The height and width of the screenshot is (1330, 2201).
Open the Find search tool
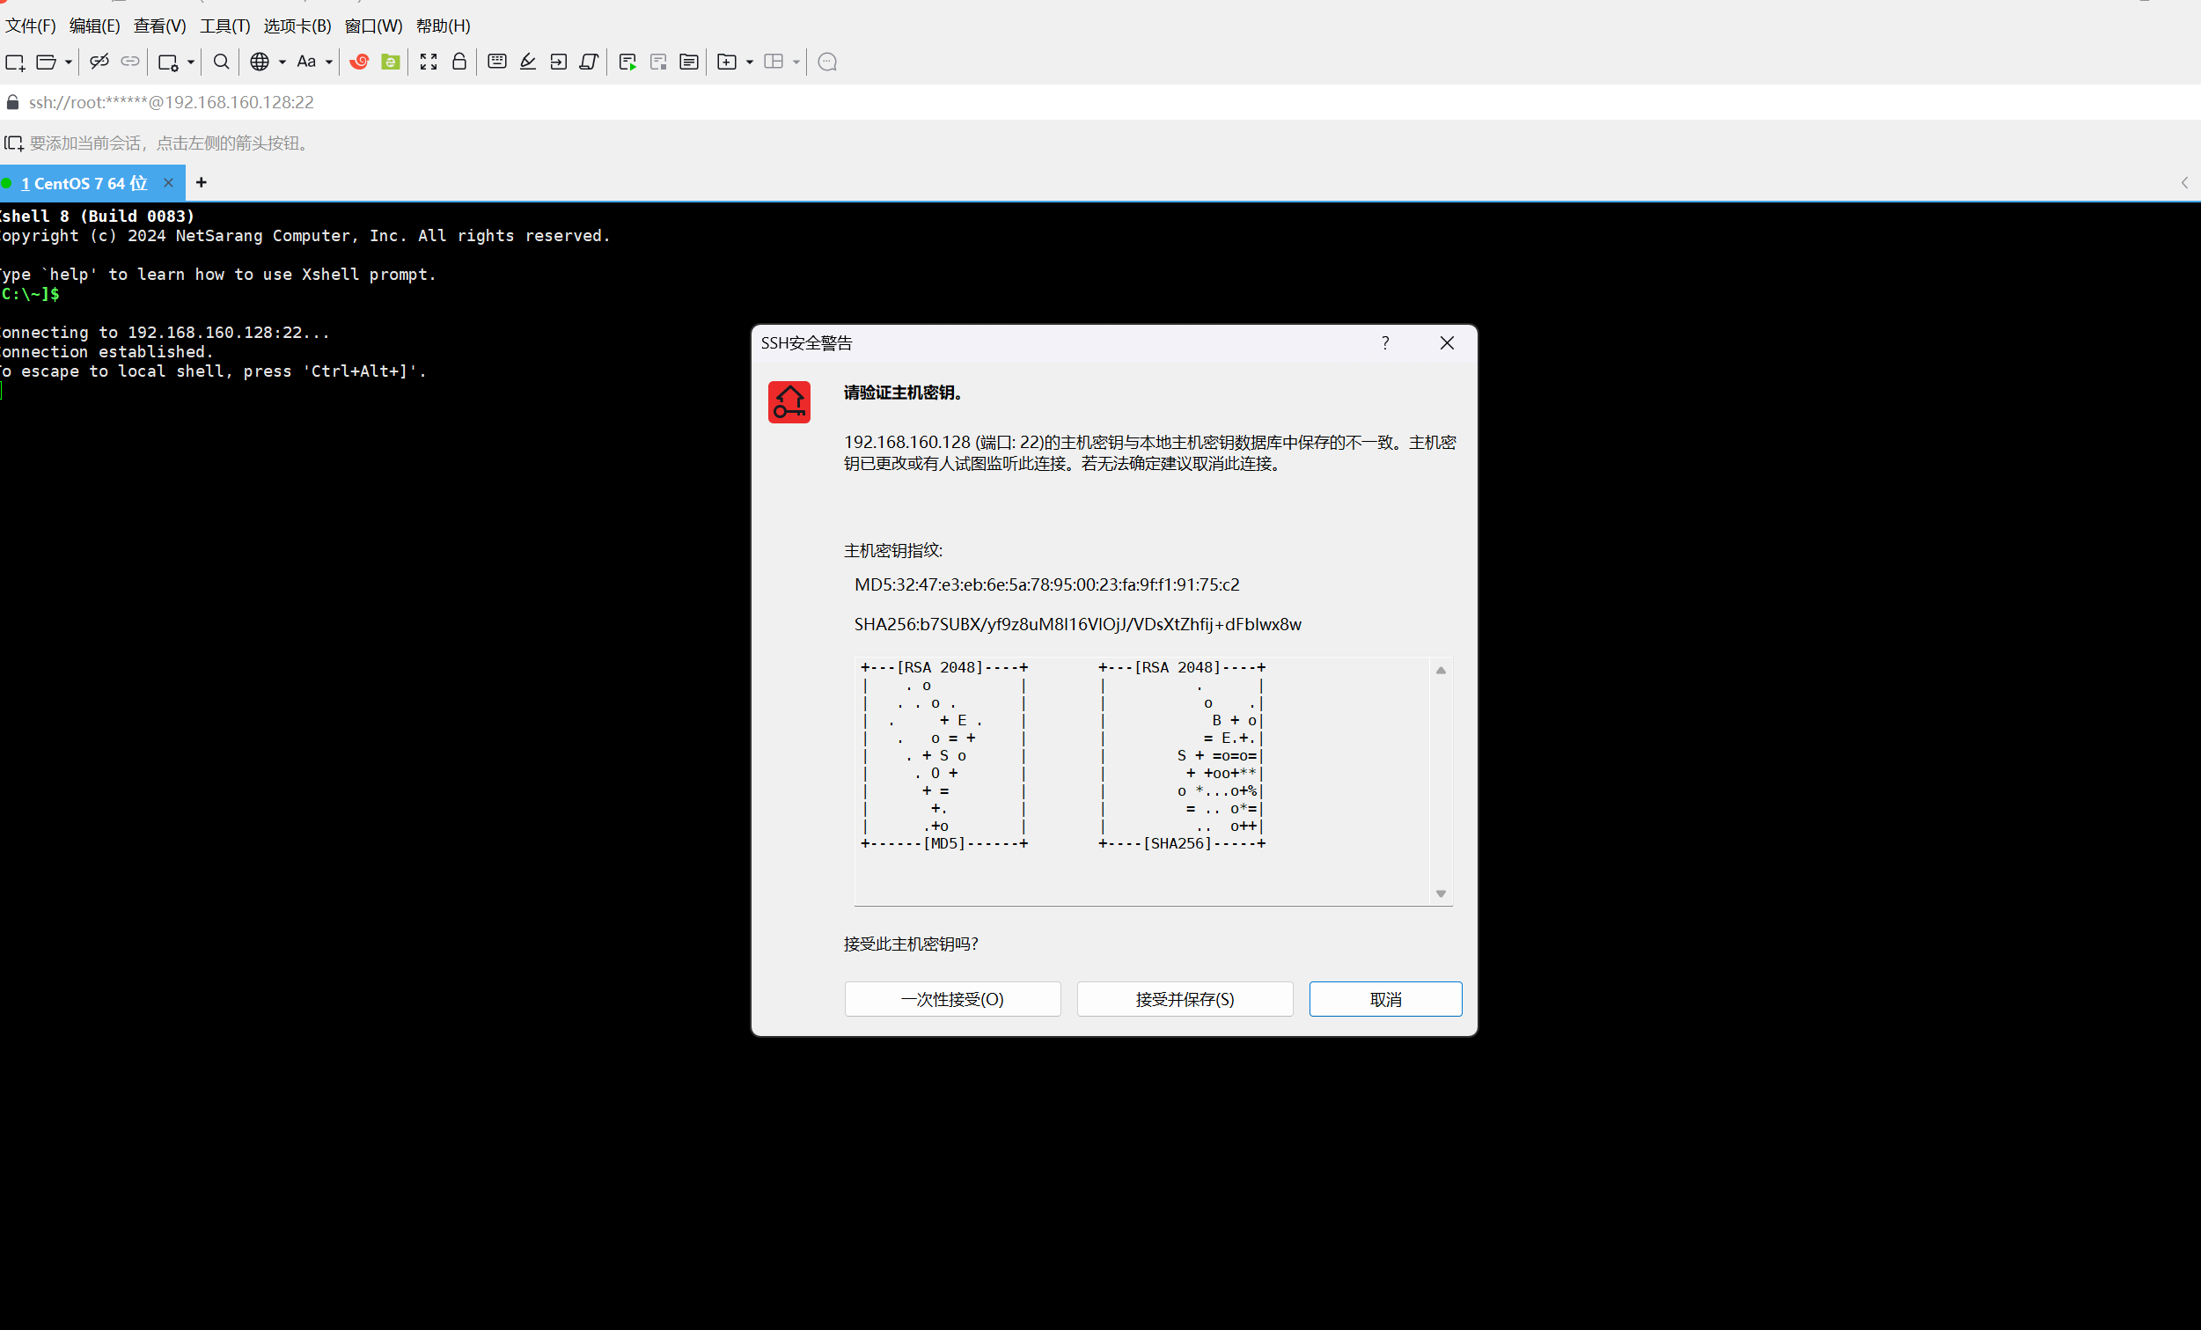pyautogui.click(x=220, y=62)
